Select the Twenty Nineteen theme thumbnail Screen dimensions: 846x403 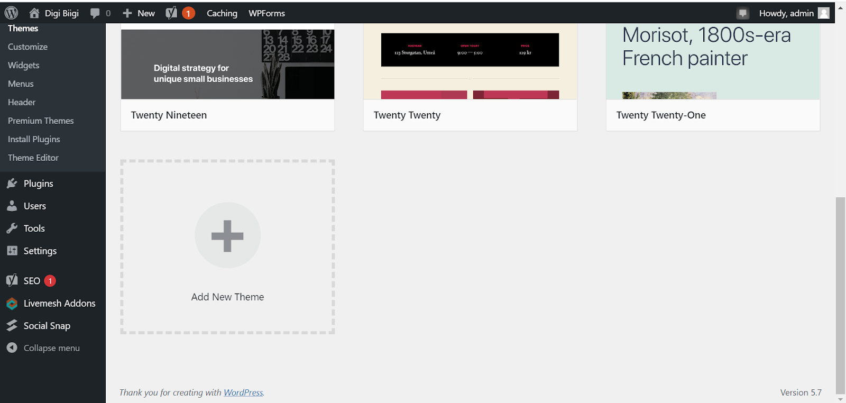pyautogui.click(x=227, y=61)
